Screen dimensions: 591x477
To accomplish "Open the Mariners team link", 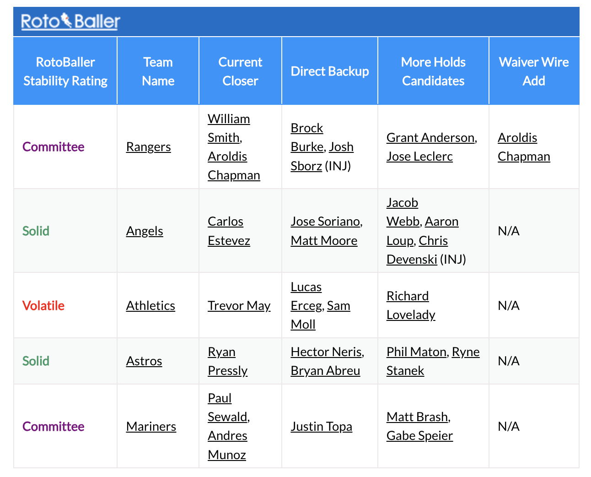I will click(x=151, y=427).
